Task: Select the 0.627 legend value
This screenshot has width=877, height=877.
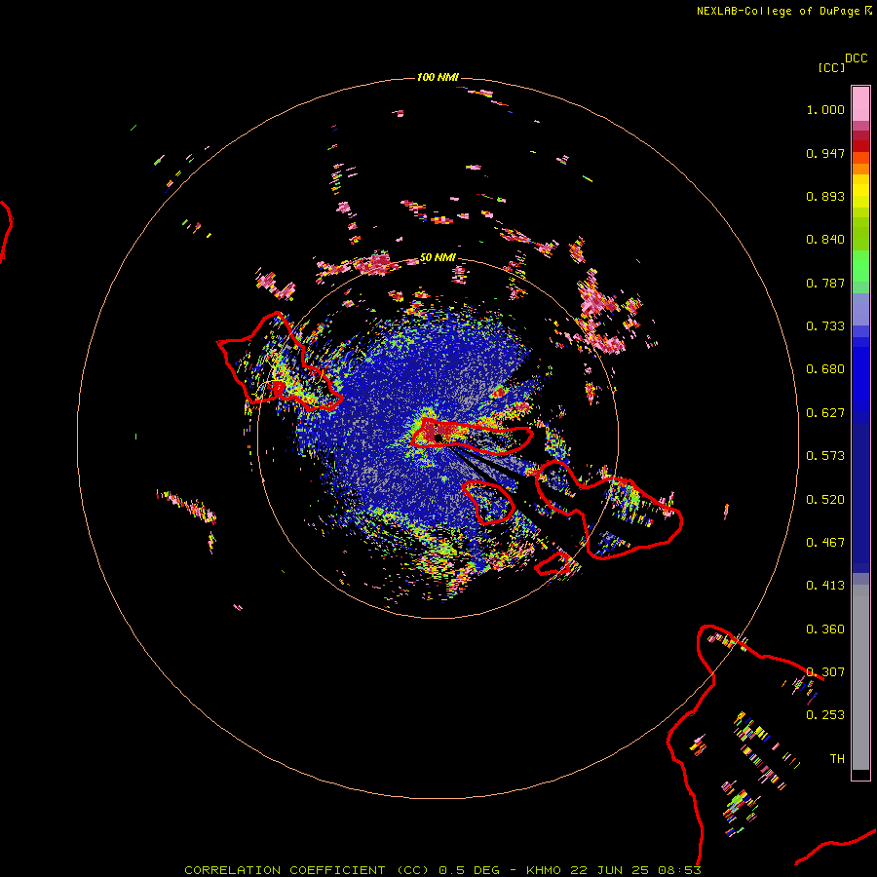Action: (x=825, y=413)
